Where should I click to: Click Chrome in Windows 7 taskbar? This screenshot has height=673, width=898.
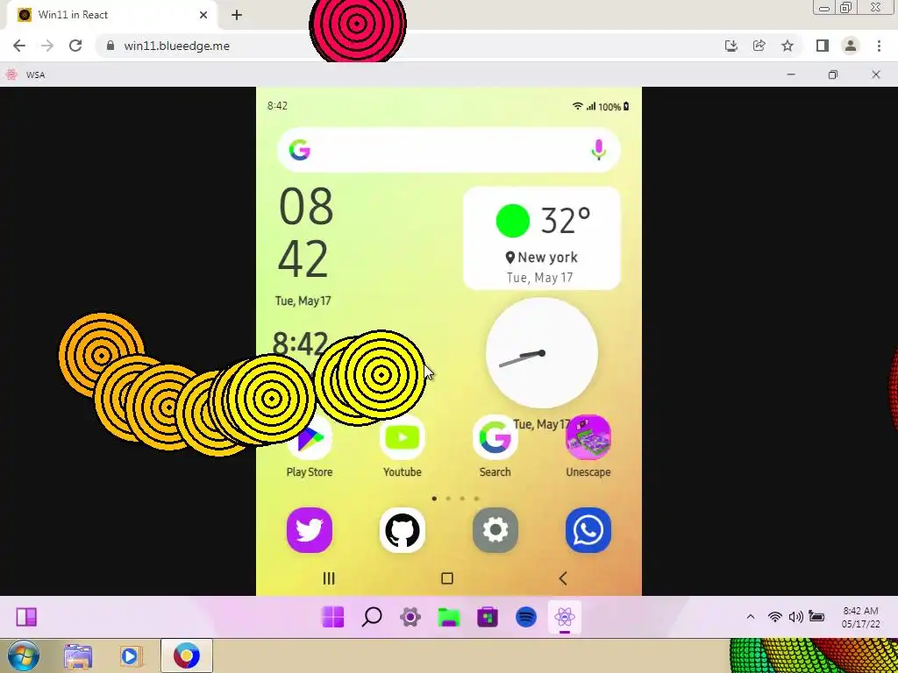(187, 655)
